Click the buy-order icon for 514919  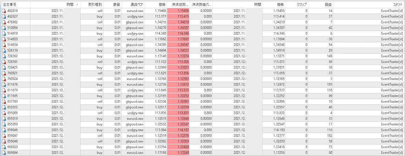click(4, 33)
